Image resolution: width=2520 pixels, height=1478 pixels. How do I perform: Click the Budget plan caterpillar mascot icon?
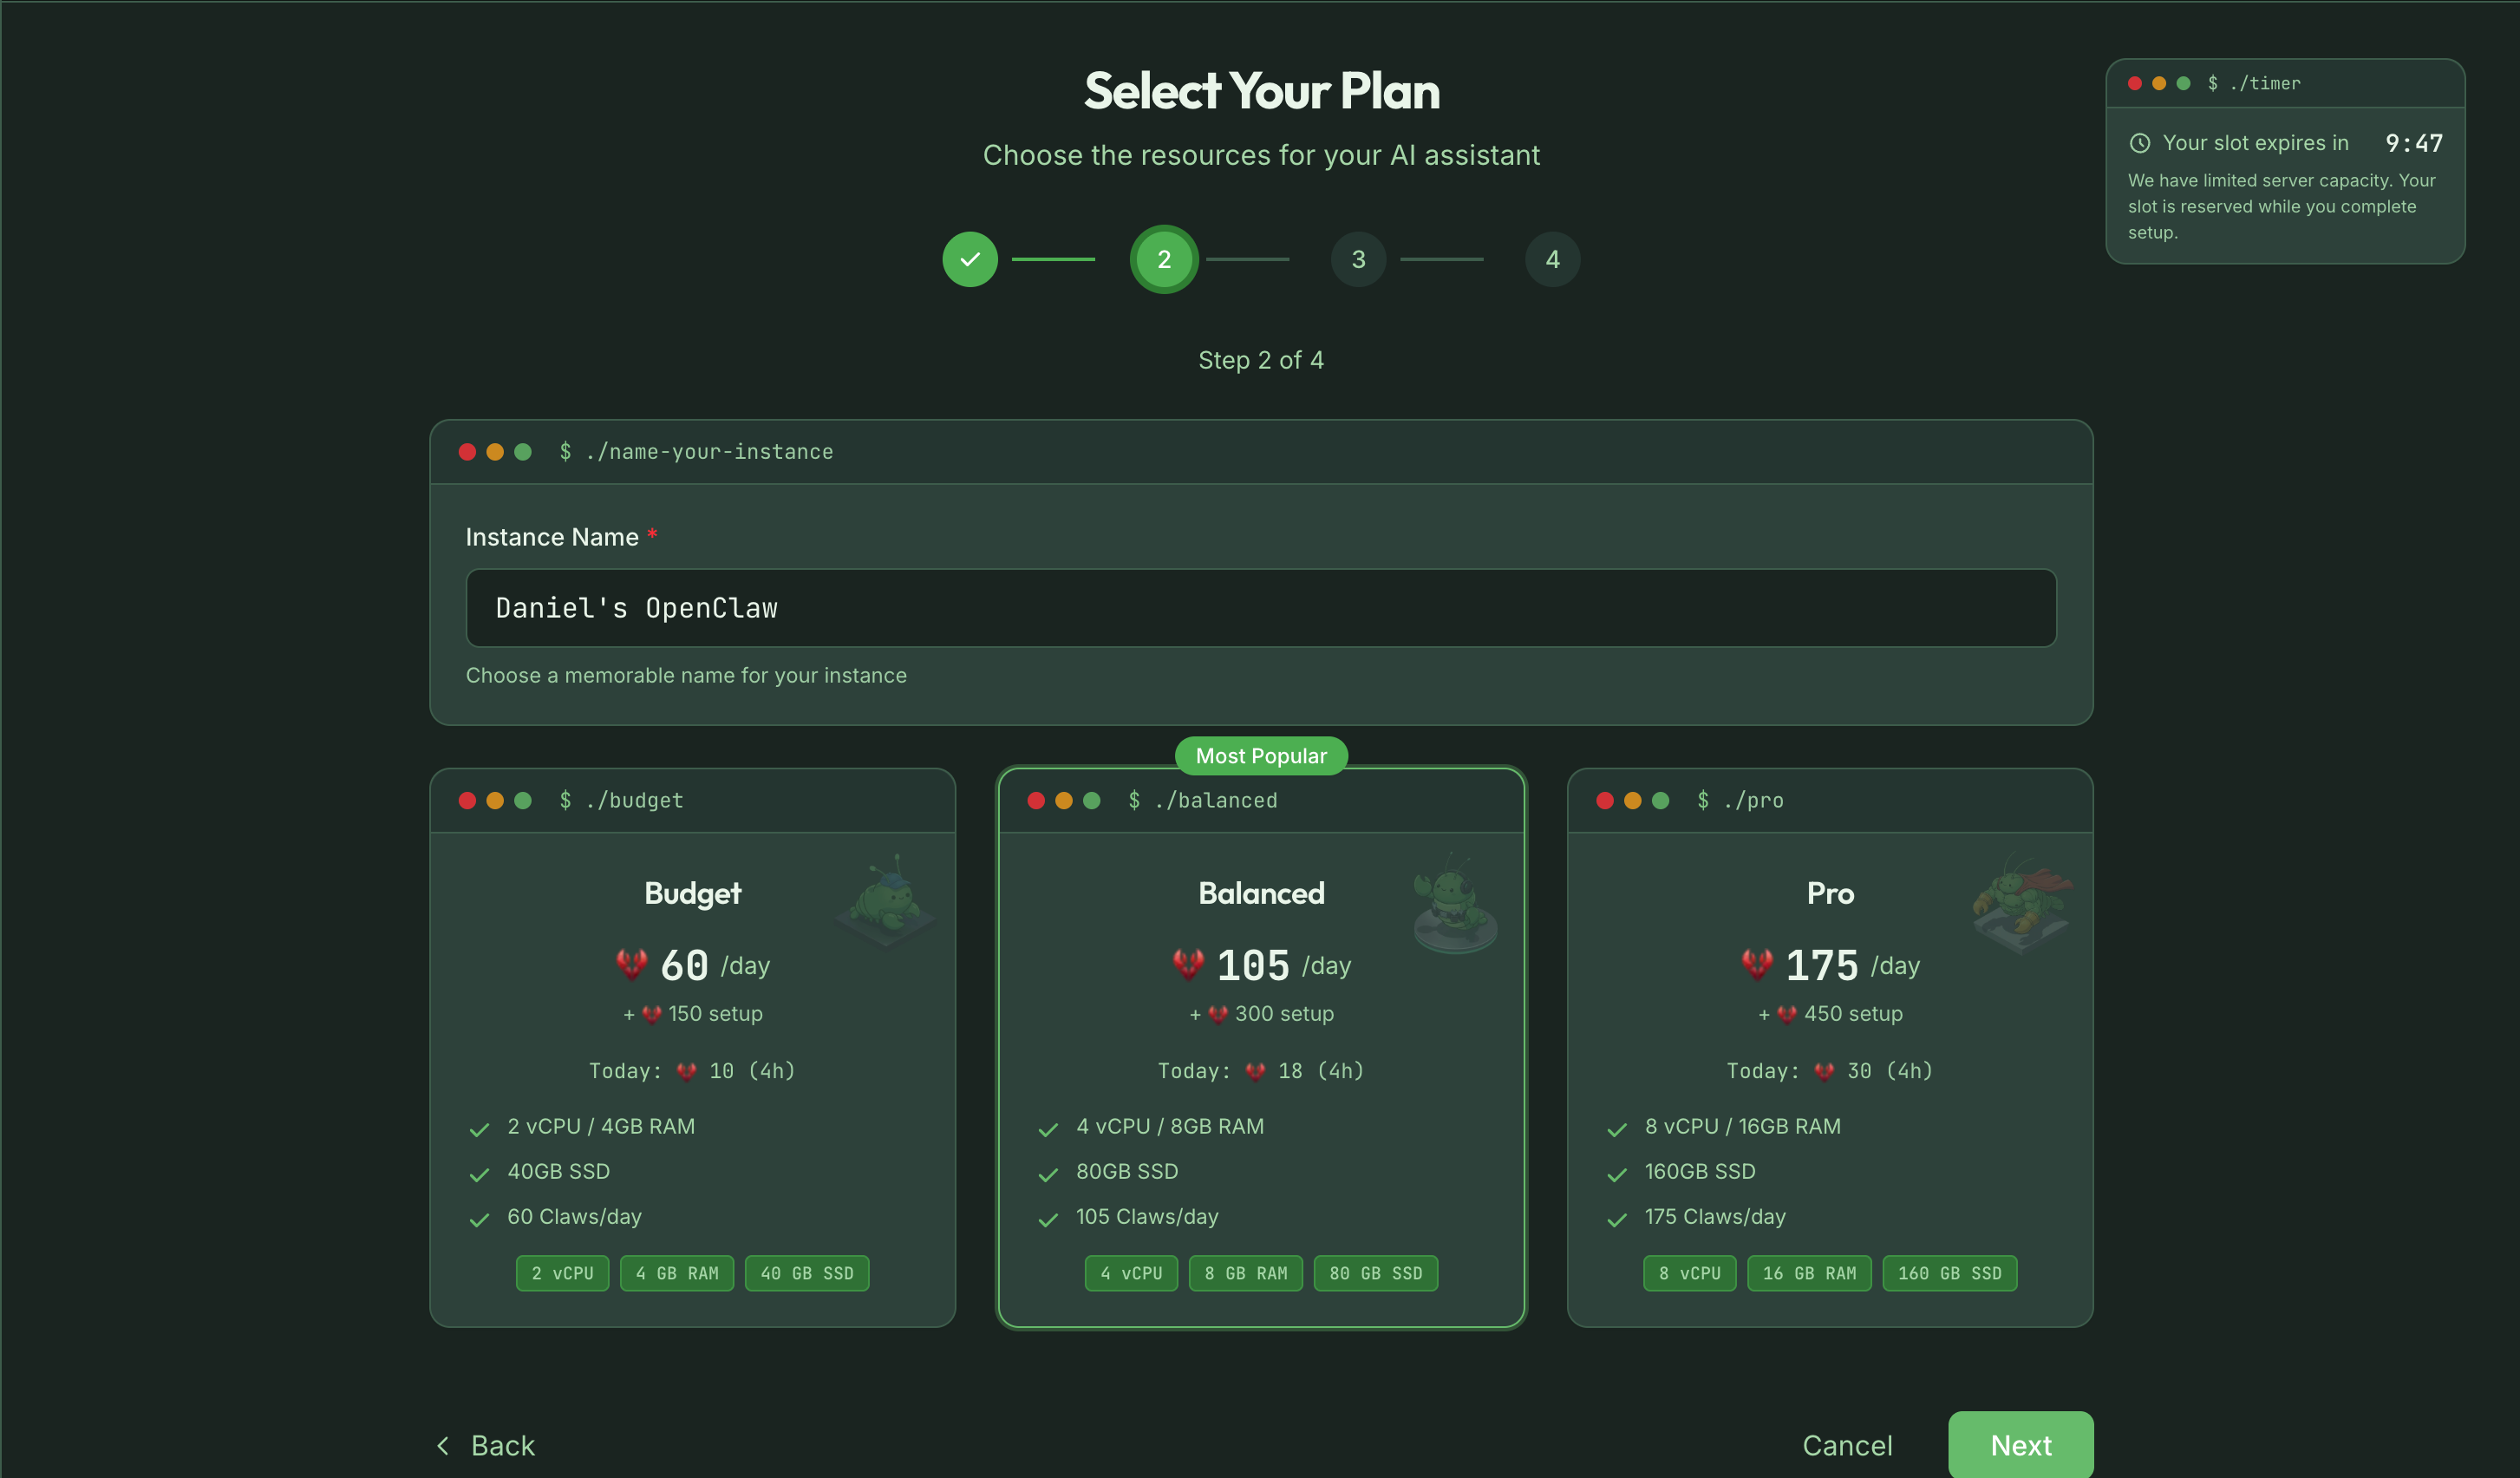pyautogui.click(x=884, y=897)
